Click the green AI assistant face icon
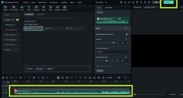This screenshot has height=98, width=183. pyautogui.click(x=58, y=78)
